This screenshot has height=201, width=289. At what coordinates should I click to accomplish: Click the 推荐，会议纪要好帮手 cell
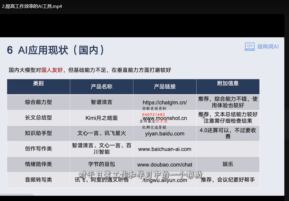click(x=228, y=180)
